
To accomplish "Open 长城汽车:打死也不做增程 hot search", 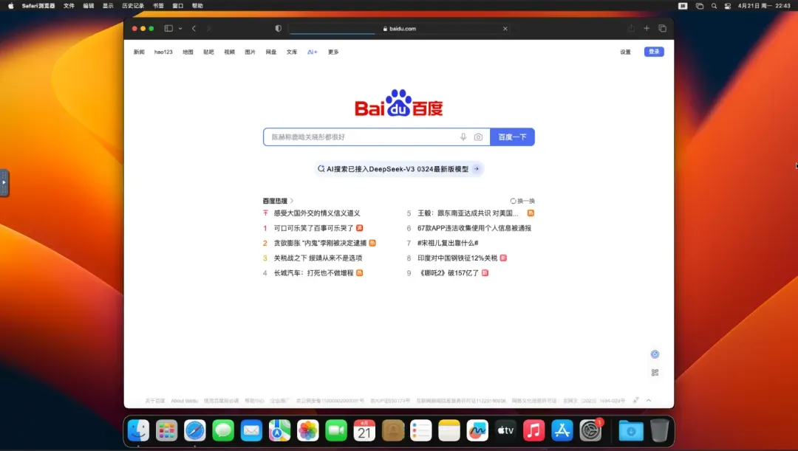I will tap(313, 273).
